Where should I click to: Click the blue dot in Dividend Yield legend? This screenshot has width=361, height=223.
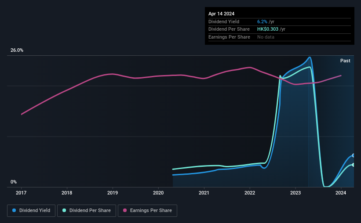coord(14,211)
